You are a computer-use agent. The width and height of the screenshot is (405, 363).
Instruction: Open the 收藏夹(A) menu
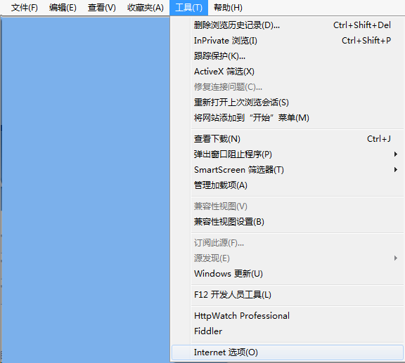coord(146,8)
